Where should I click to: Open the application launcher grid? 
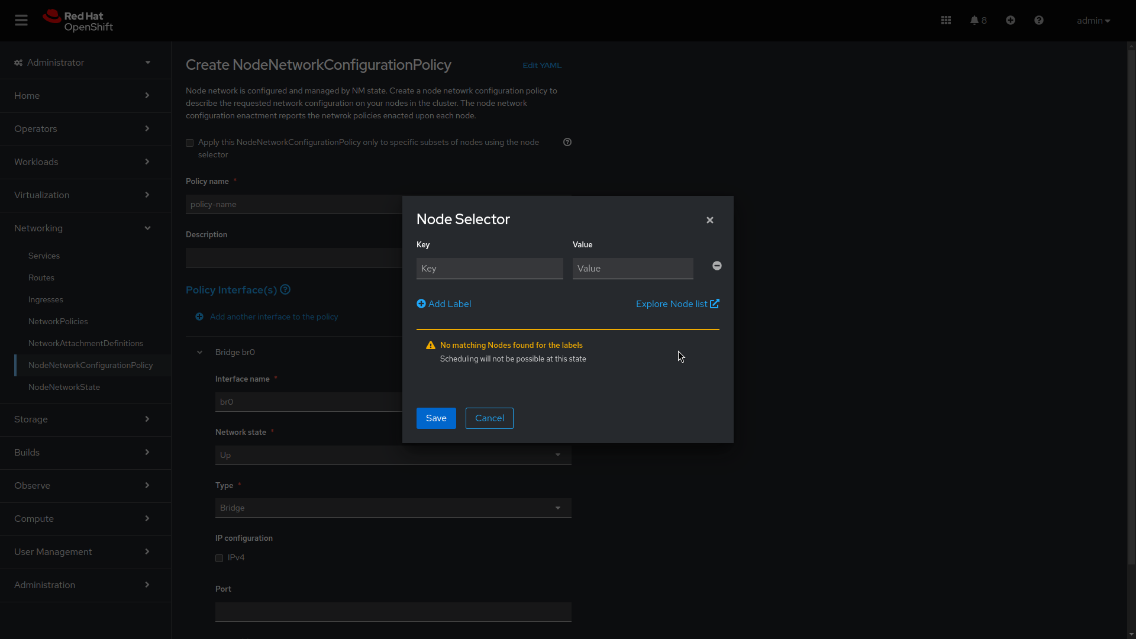(945, 20)
